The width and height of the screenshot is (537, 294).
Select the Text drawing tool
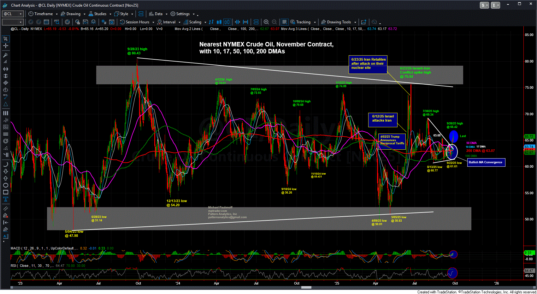coord(5,199)
